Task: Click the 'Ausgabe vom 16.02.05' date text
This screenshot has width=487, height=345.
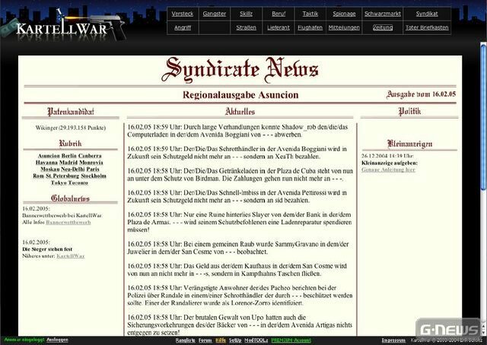Action: (421, 94)
